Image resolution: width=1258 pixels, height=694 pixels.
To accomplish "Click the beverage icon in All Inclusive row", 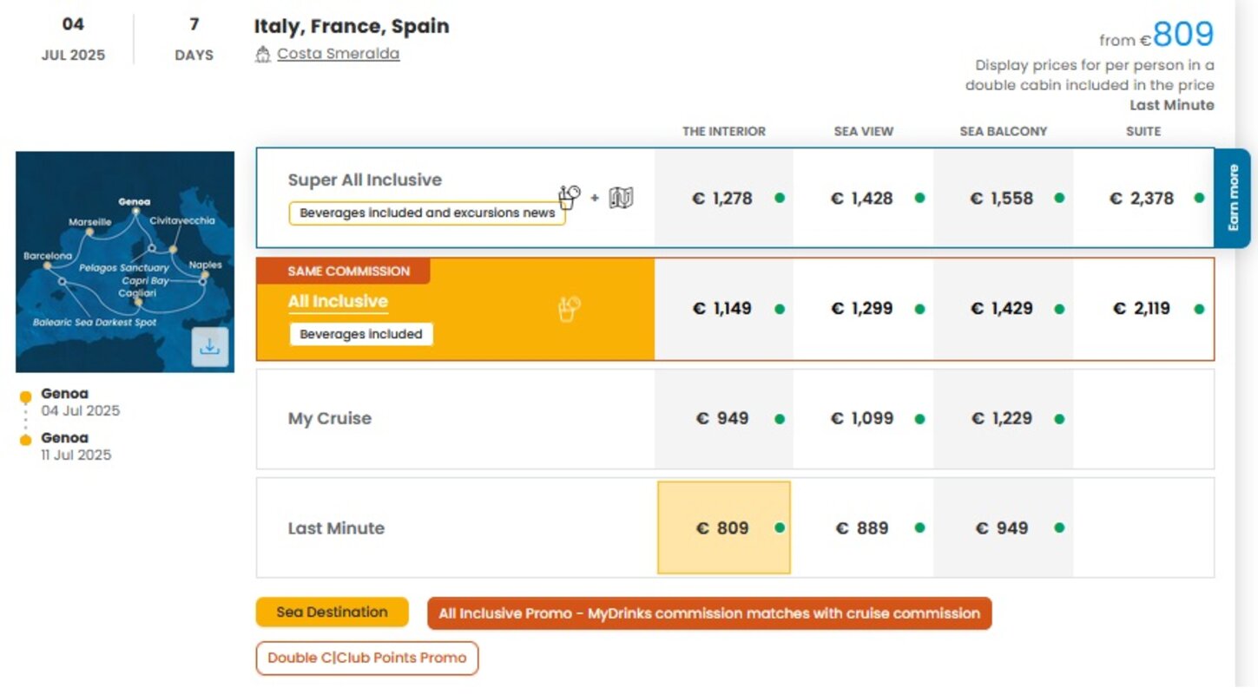I will tap(569, 309).
